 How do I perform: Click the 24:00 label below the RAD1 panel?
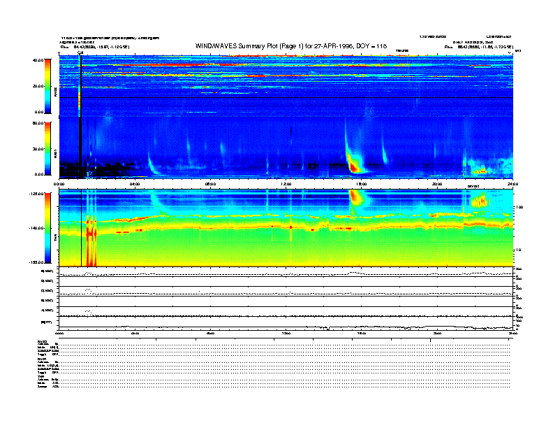click(x=513, y=184)
